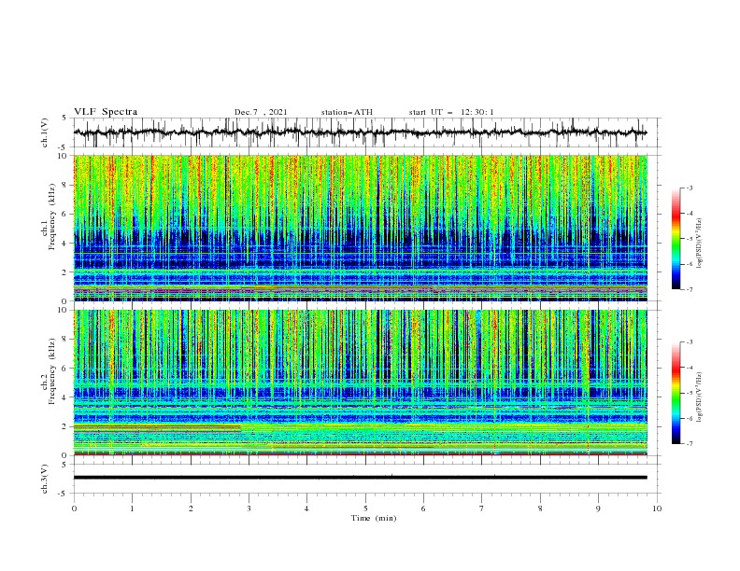Click the ch.1 color bar 'log(PSD)(V²/Hz)' label

tap(700, 244)
